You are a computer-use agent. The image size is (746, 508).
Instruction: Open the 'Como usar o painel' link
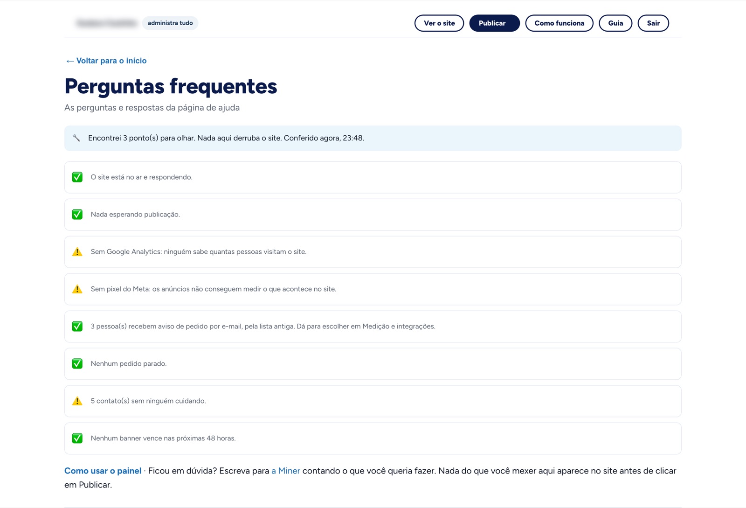[103, 471]
